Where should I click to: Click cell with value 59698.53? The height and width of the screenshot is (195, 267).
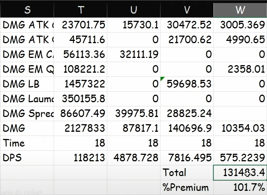click(187, 84)
